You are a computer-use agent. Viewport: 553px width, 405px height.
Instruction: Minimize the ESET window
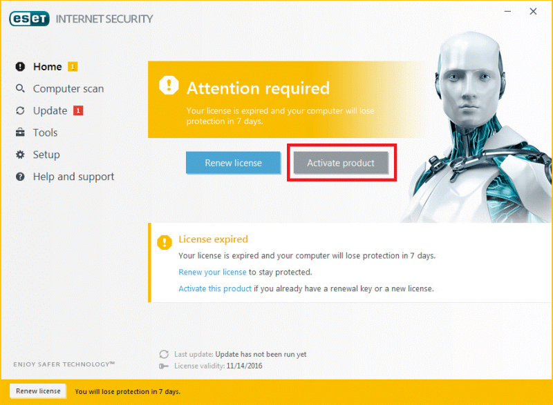pyautogui.click(x=507, y=12)
